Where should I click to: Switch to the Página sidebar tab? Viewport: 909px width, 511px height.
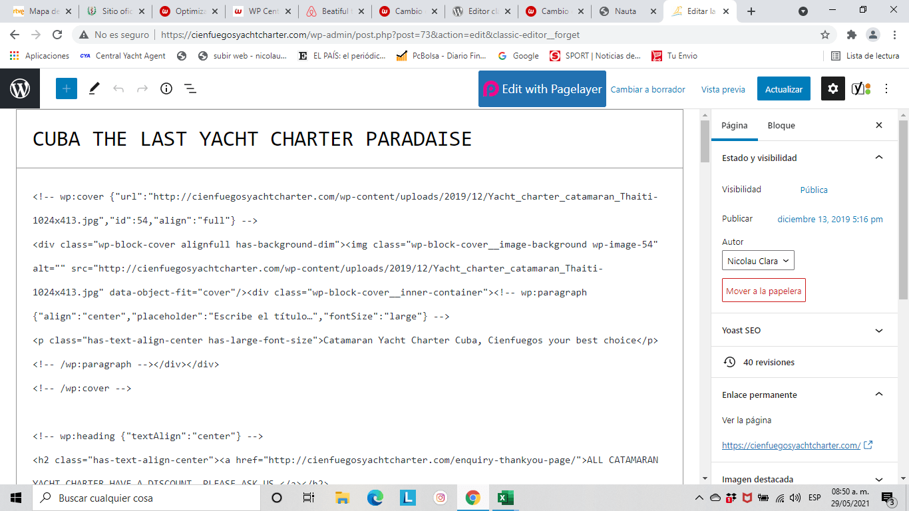coord(735,125)
